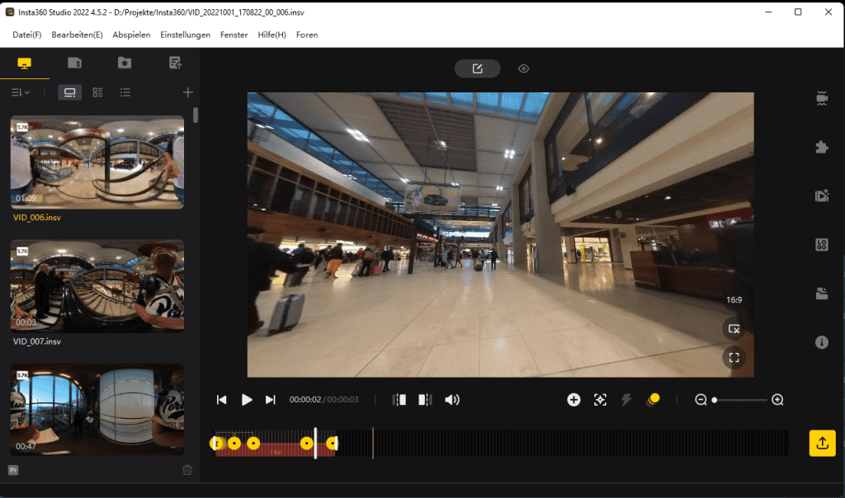This screenshot has width=845, height=498.
Task: Select the stabilization camera icon on right sidebar
Action: point(821,98)
